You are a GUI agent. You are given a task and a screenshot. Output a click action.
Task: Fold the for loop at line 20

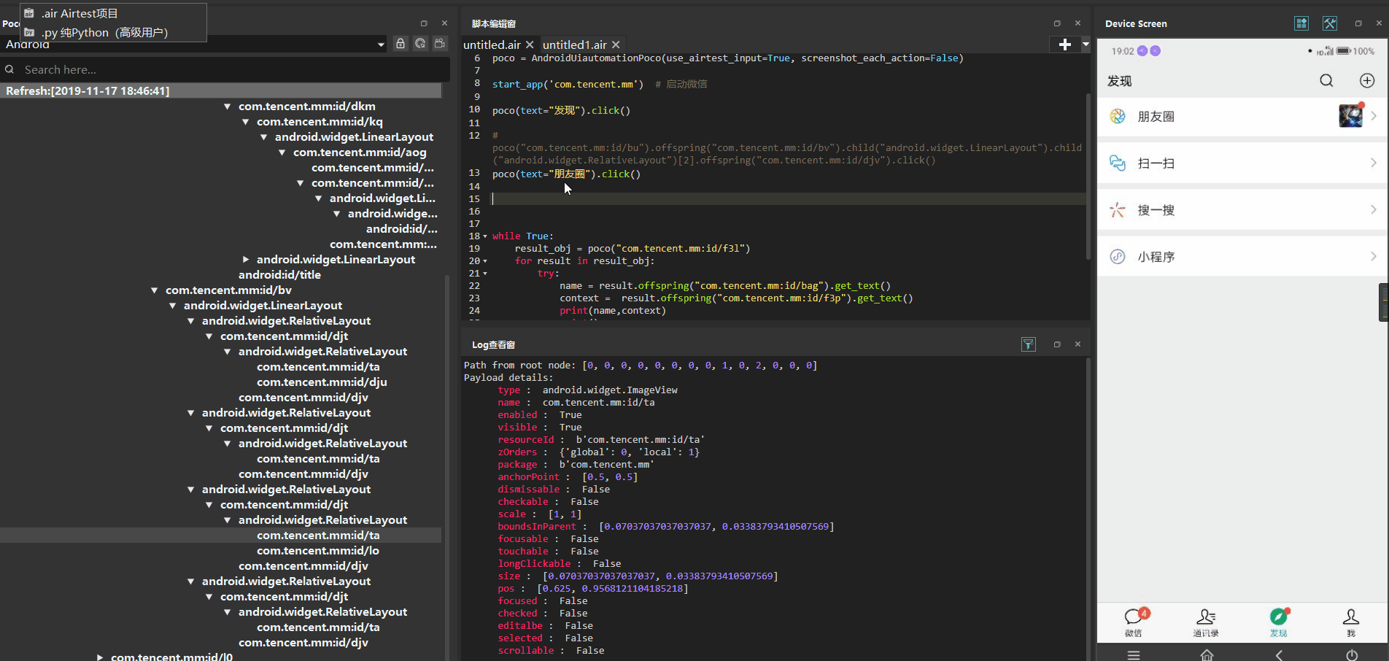(485, 261)
